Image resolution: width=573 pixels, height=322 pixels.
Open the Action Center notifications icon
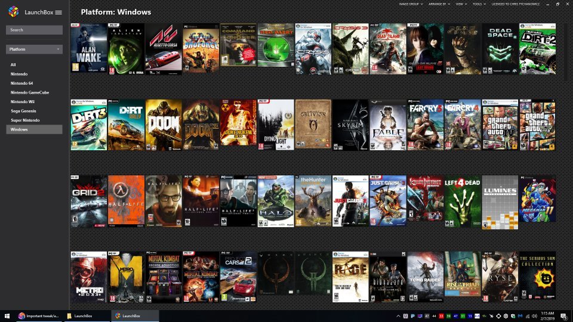pyautogui.click(x=564, y=316)
